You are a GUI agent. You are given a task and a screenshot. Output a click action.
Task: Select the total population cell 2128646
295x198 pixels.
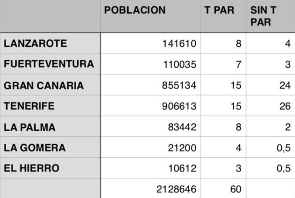click(176, 189)
